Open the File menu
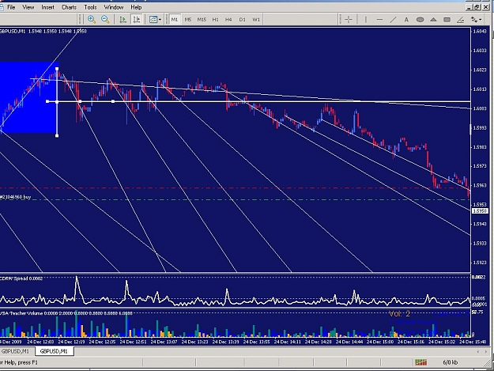Viewport: 494px width, 371px height. pyautogui.click(x=11, y=7)
